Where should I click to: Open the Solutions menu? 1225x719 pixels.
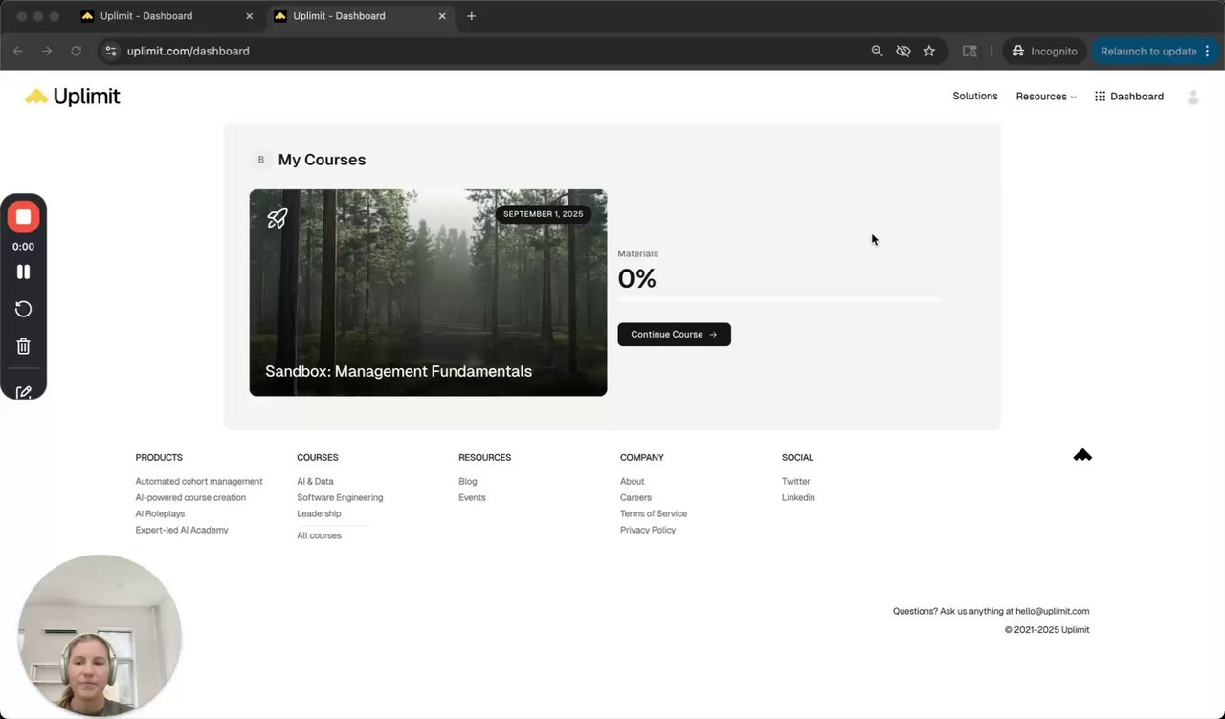click(x=975, y=97)
